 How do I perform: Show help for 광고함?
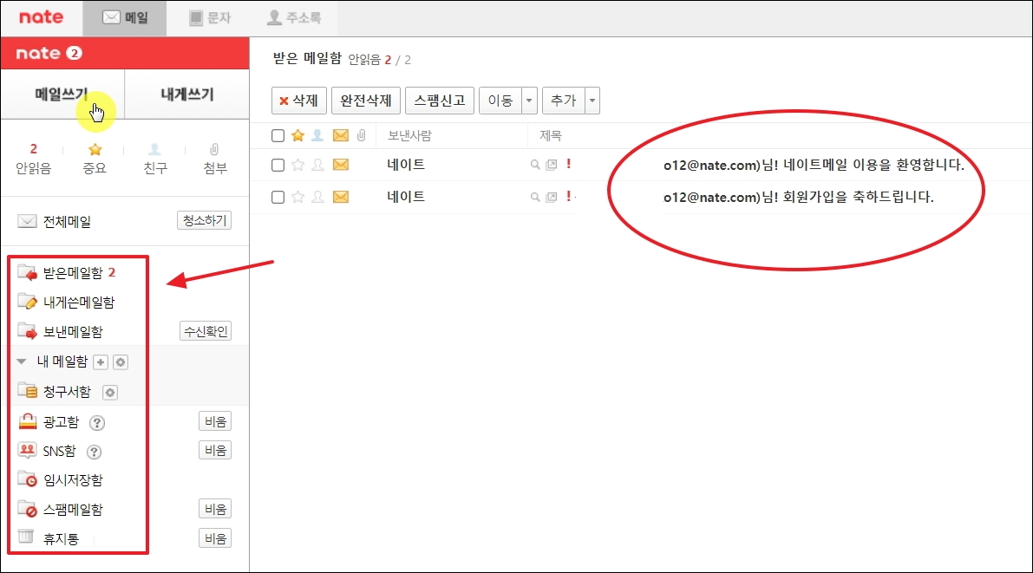97,423
